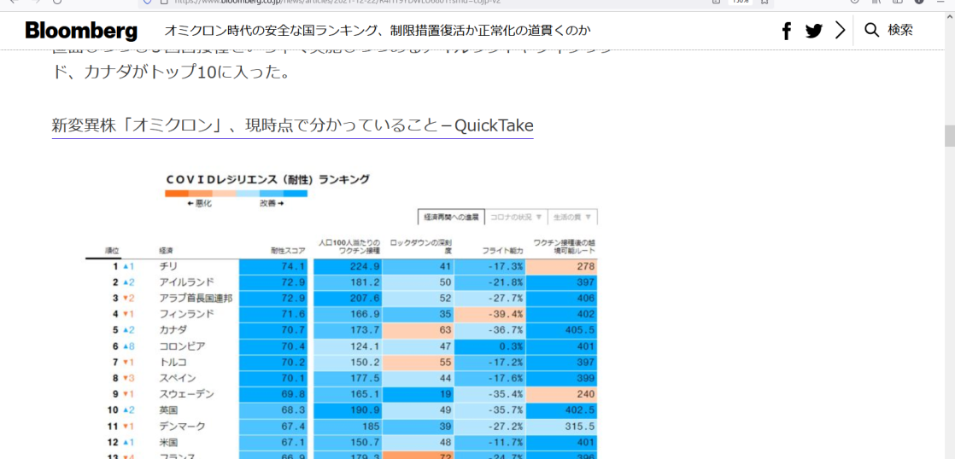The image size is (955, 459).
Task: Open the コロナの状況 dropdown tab
Action: [x=515, y=217]
